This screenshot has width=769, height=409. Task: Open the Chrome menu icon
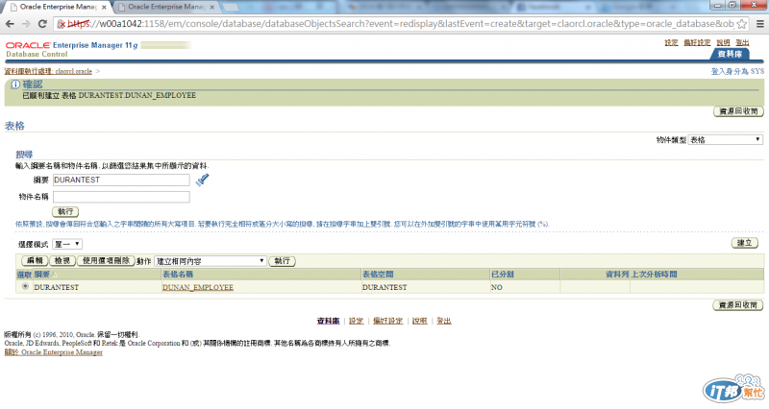[759, 23]
